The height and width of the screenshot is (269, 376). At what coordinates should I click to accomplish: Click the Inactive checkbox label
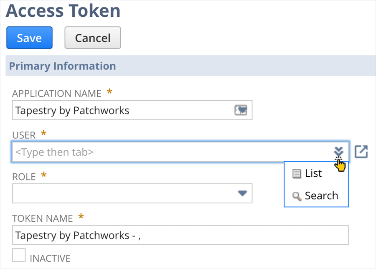[x=50, y=258]
